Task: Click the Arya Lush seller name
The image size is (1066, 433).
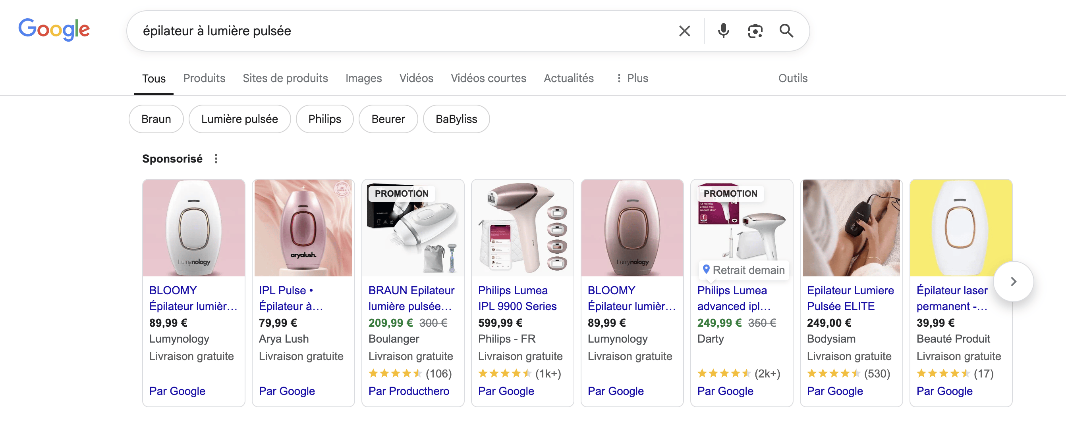Action: point(284,339)
